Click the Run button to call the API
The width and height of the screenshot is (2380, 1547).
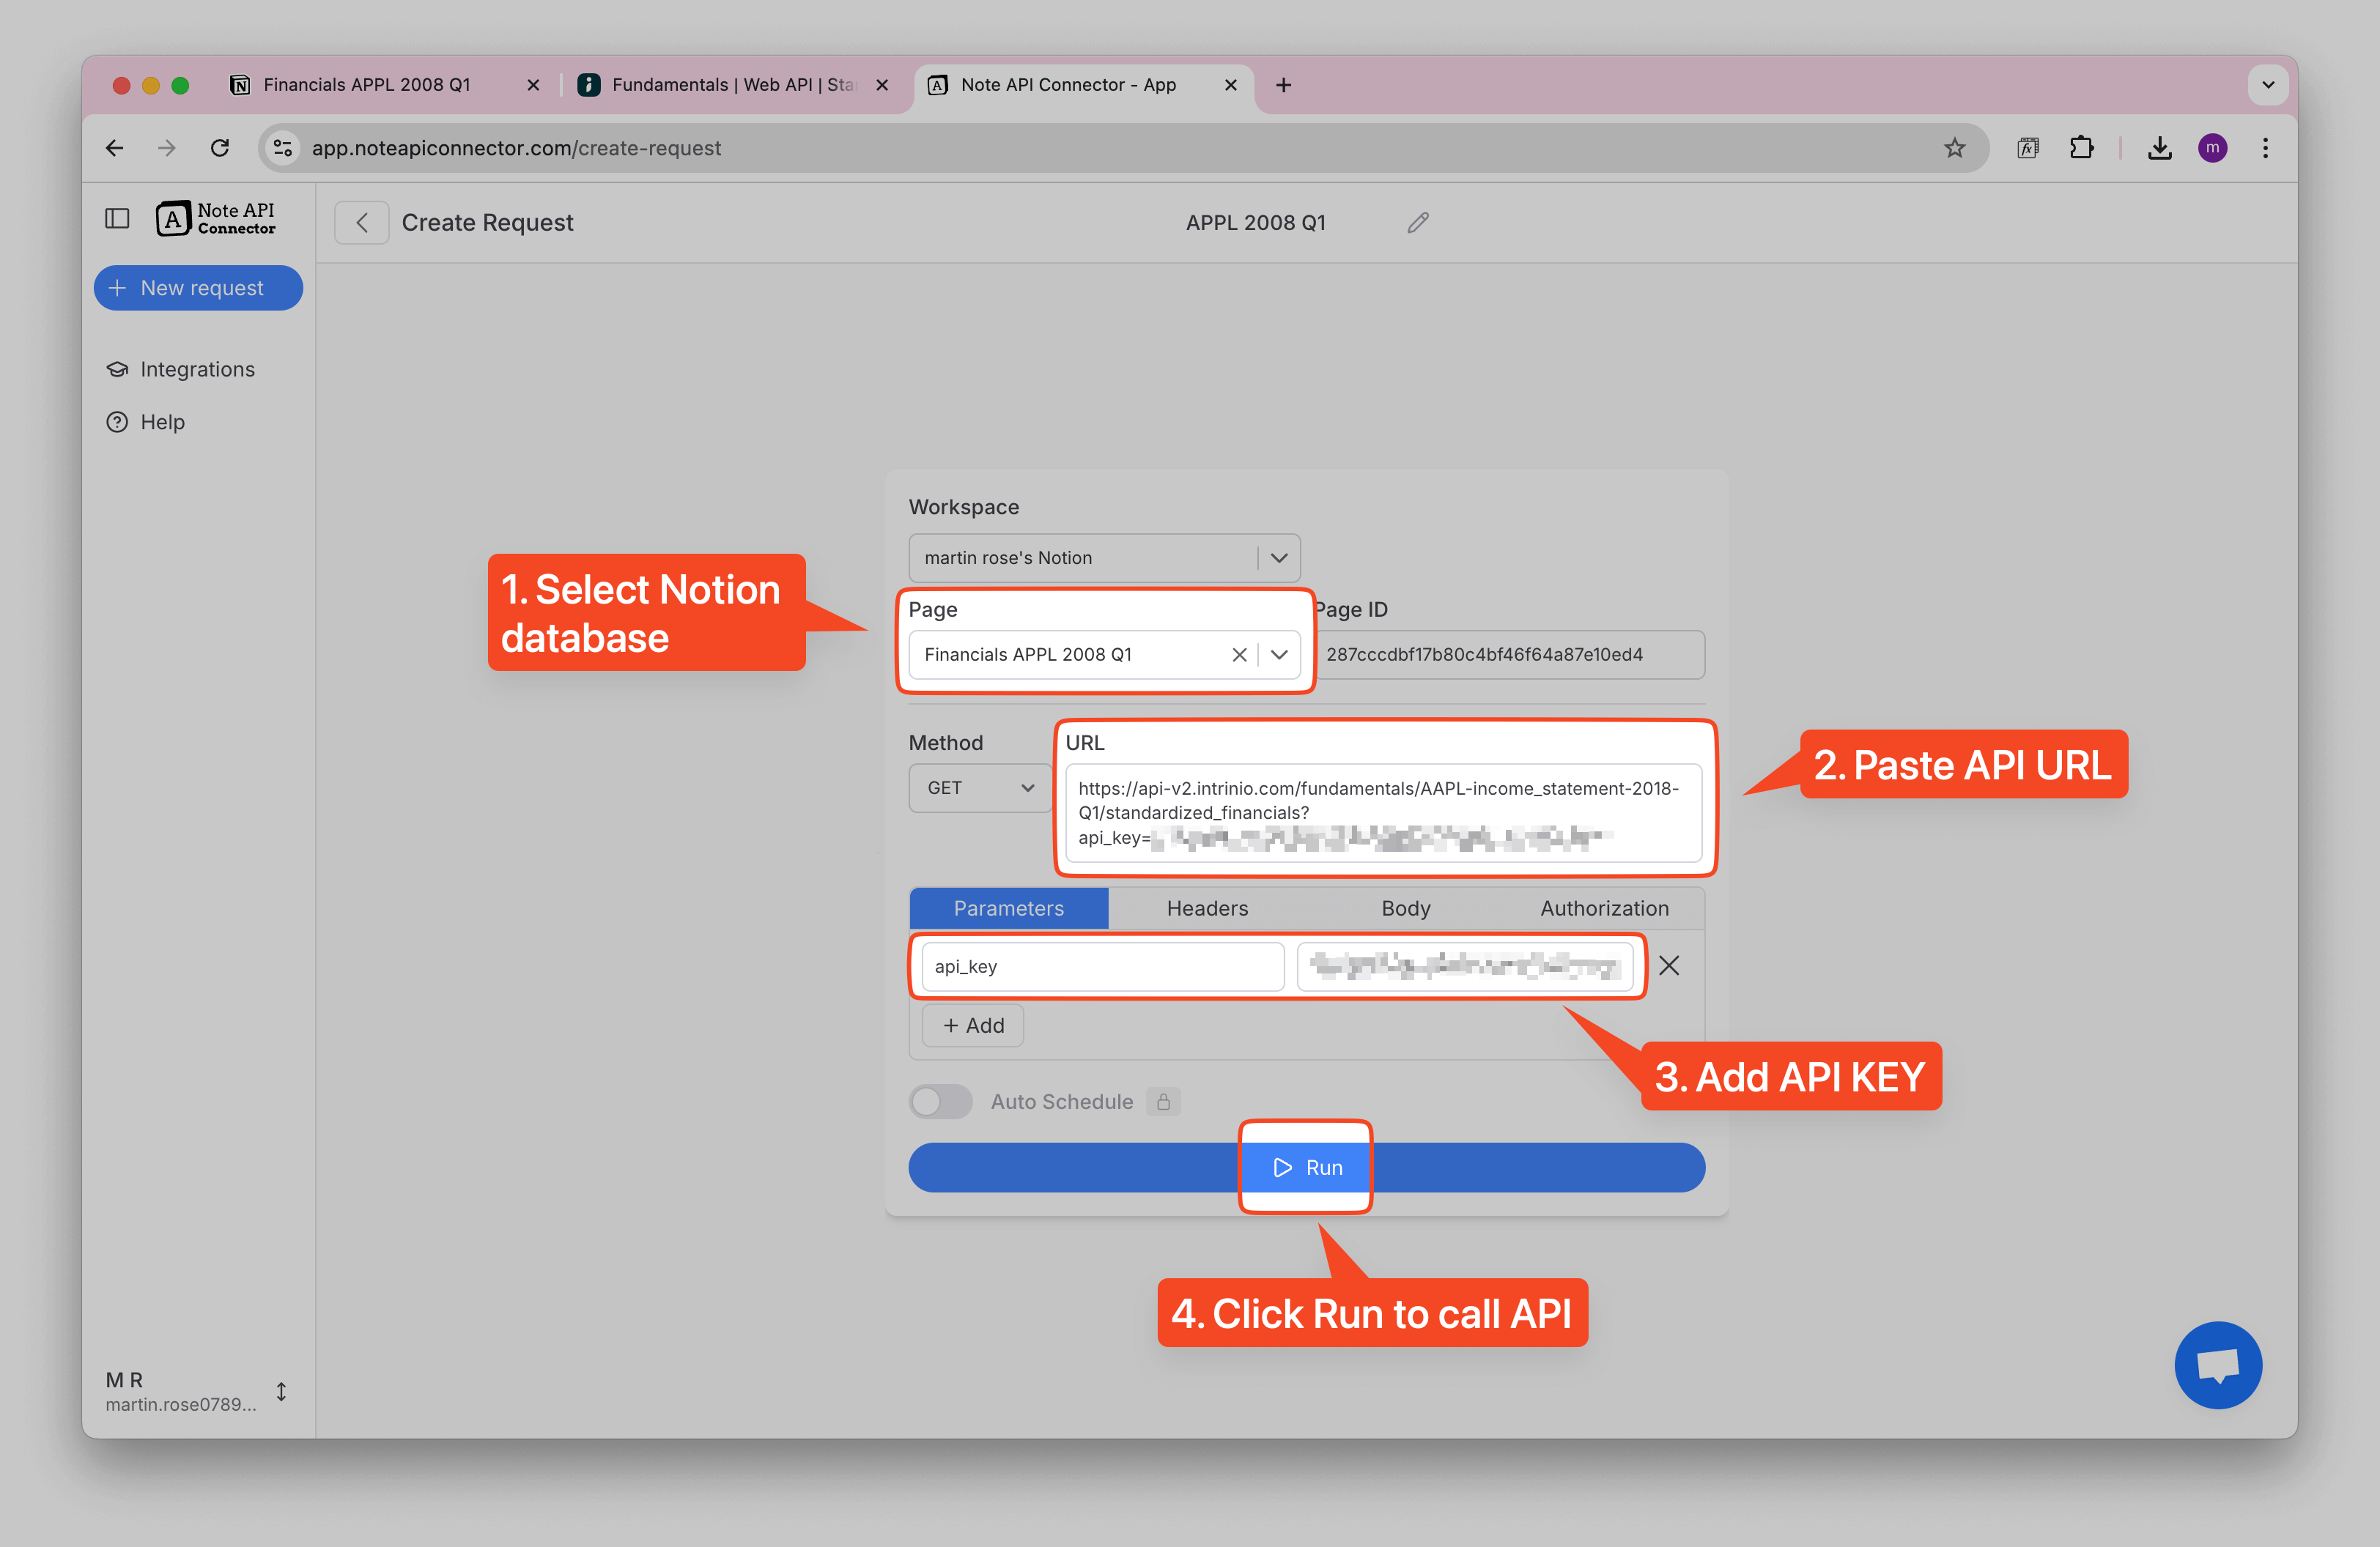[1306, 1166]
